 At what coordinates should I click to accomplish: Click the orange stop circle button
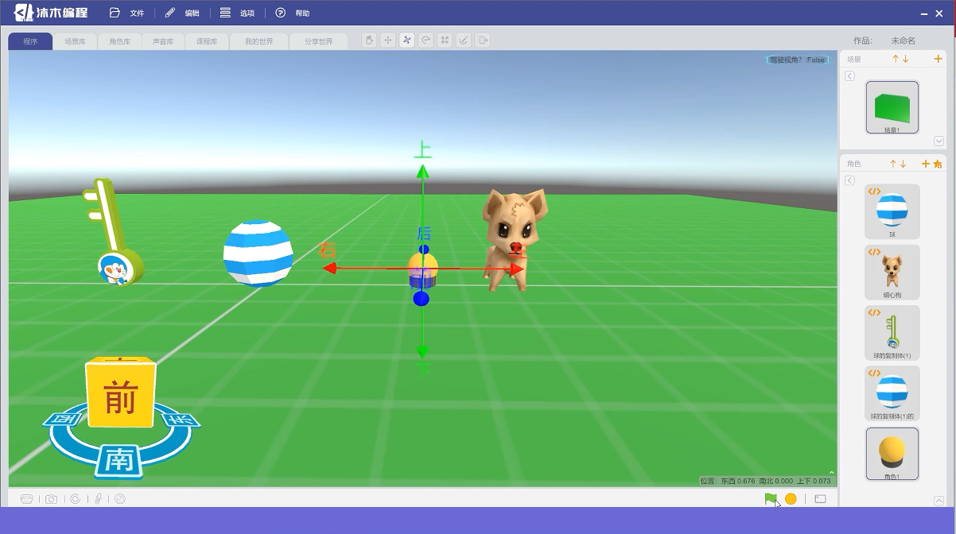coord(791,498)
